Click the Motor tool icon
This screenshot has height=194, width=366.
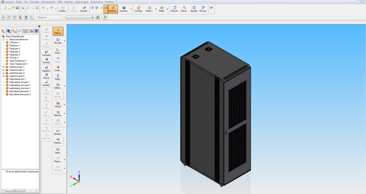coord(58,105)
